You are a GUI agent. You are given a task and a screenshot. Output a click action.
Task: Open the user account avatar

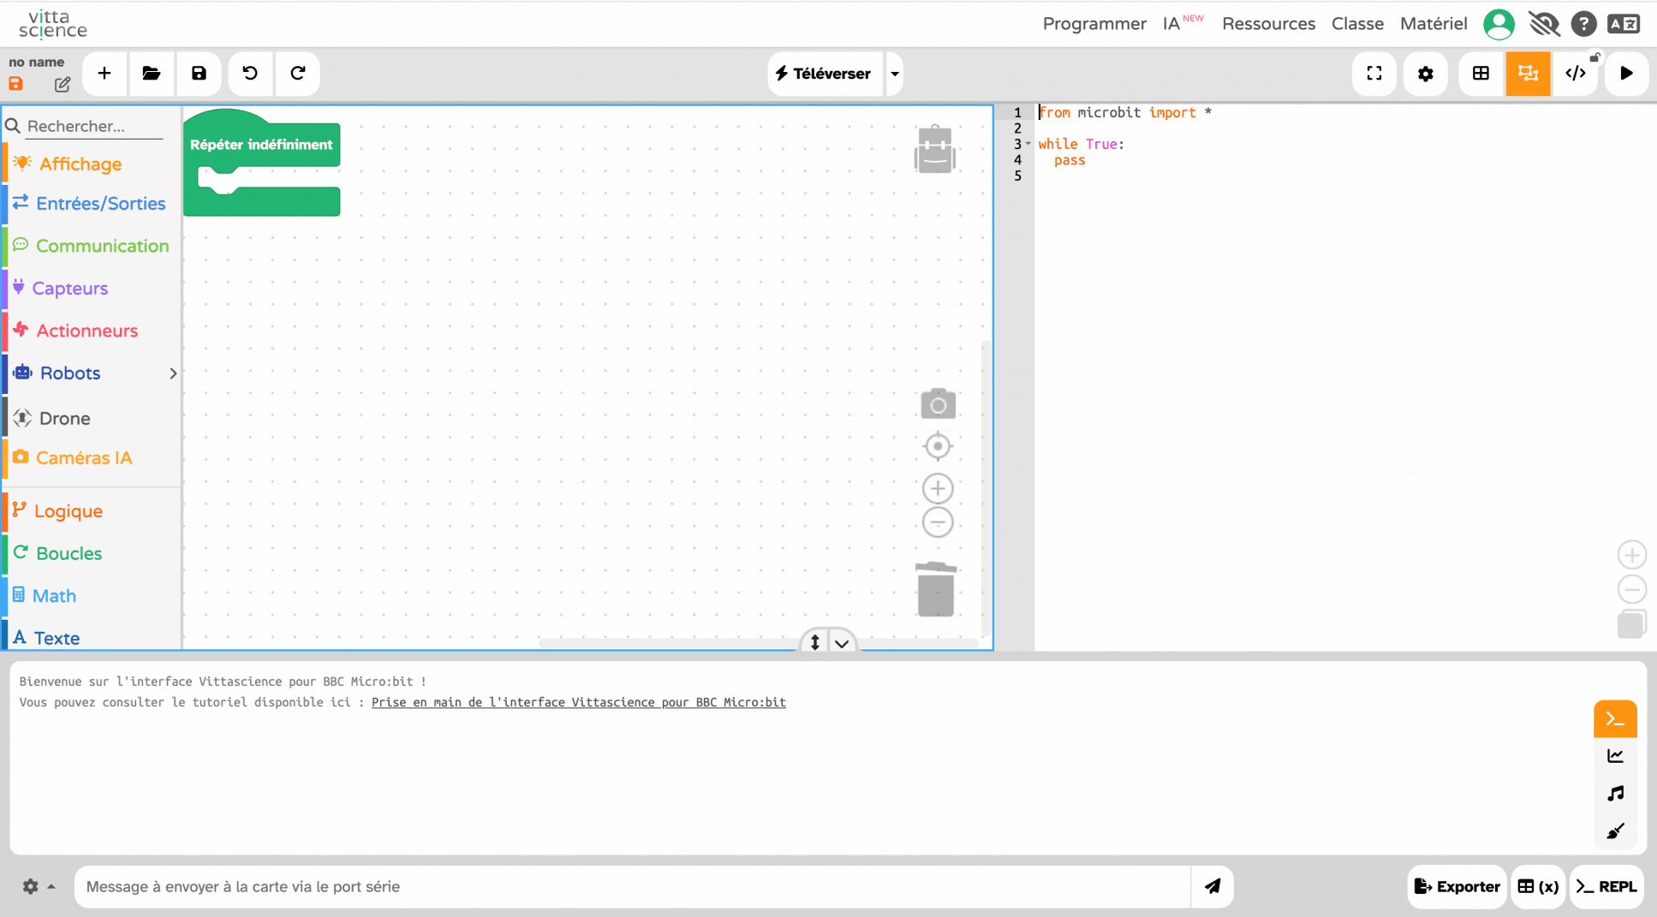tap(1499, 24)
